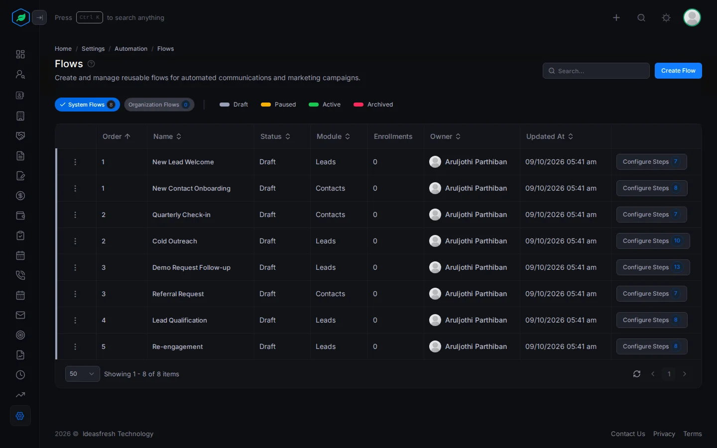Open the trending arrow analytics sidebar icon

click(20, 395)
